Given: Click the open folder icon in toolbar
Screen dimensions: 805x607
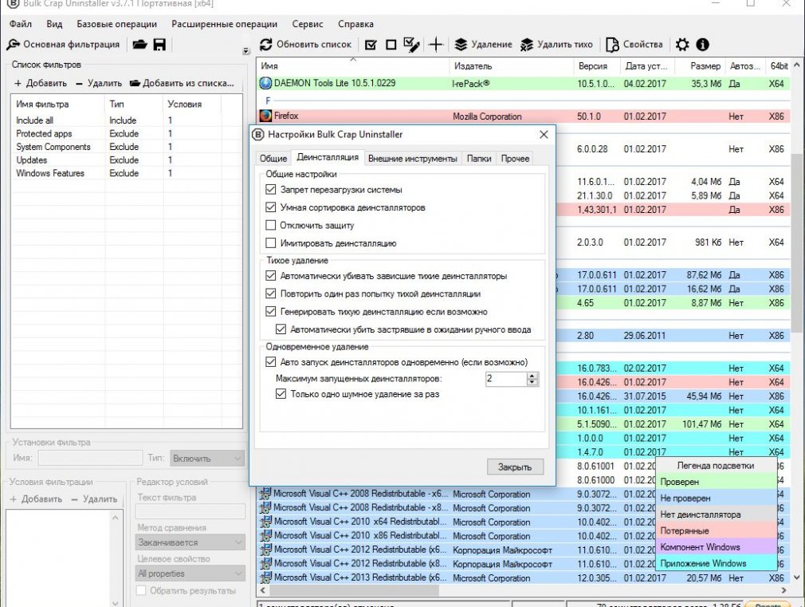Looking at the screenshot, I should pyautogui.click(x=139, y=45).
